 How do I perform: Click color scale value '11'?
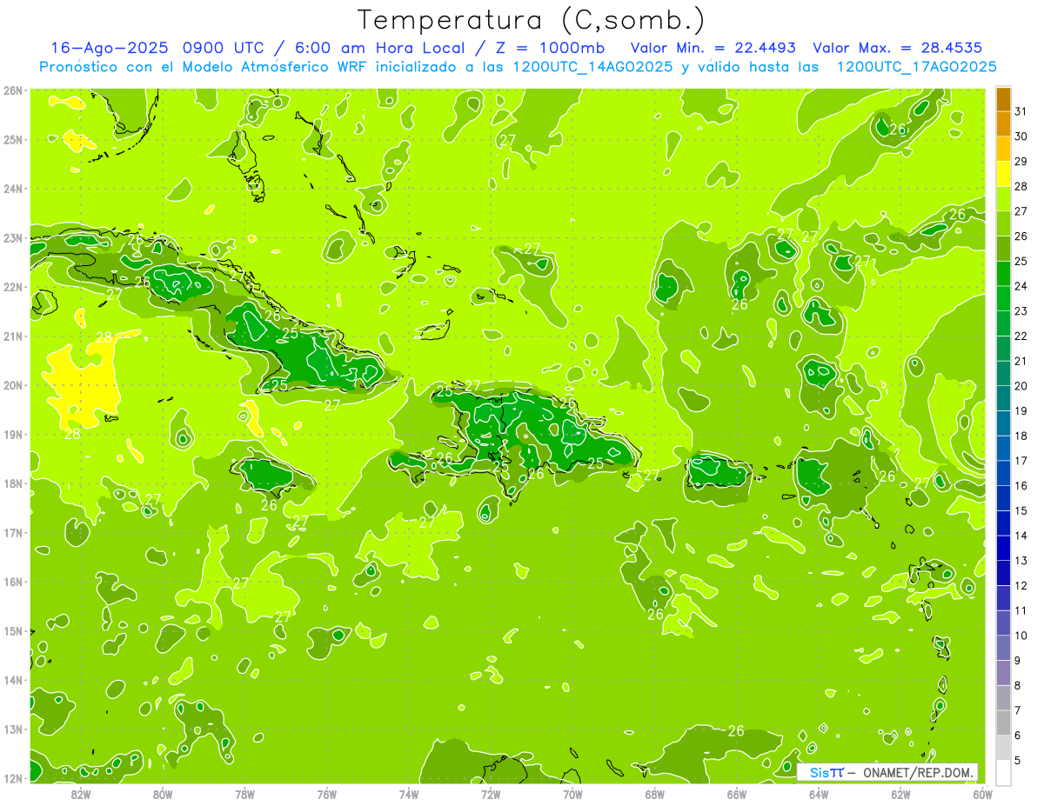(1021, 610)
